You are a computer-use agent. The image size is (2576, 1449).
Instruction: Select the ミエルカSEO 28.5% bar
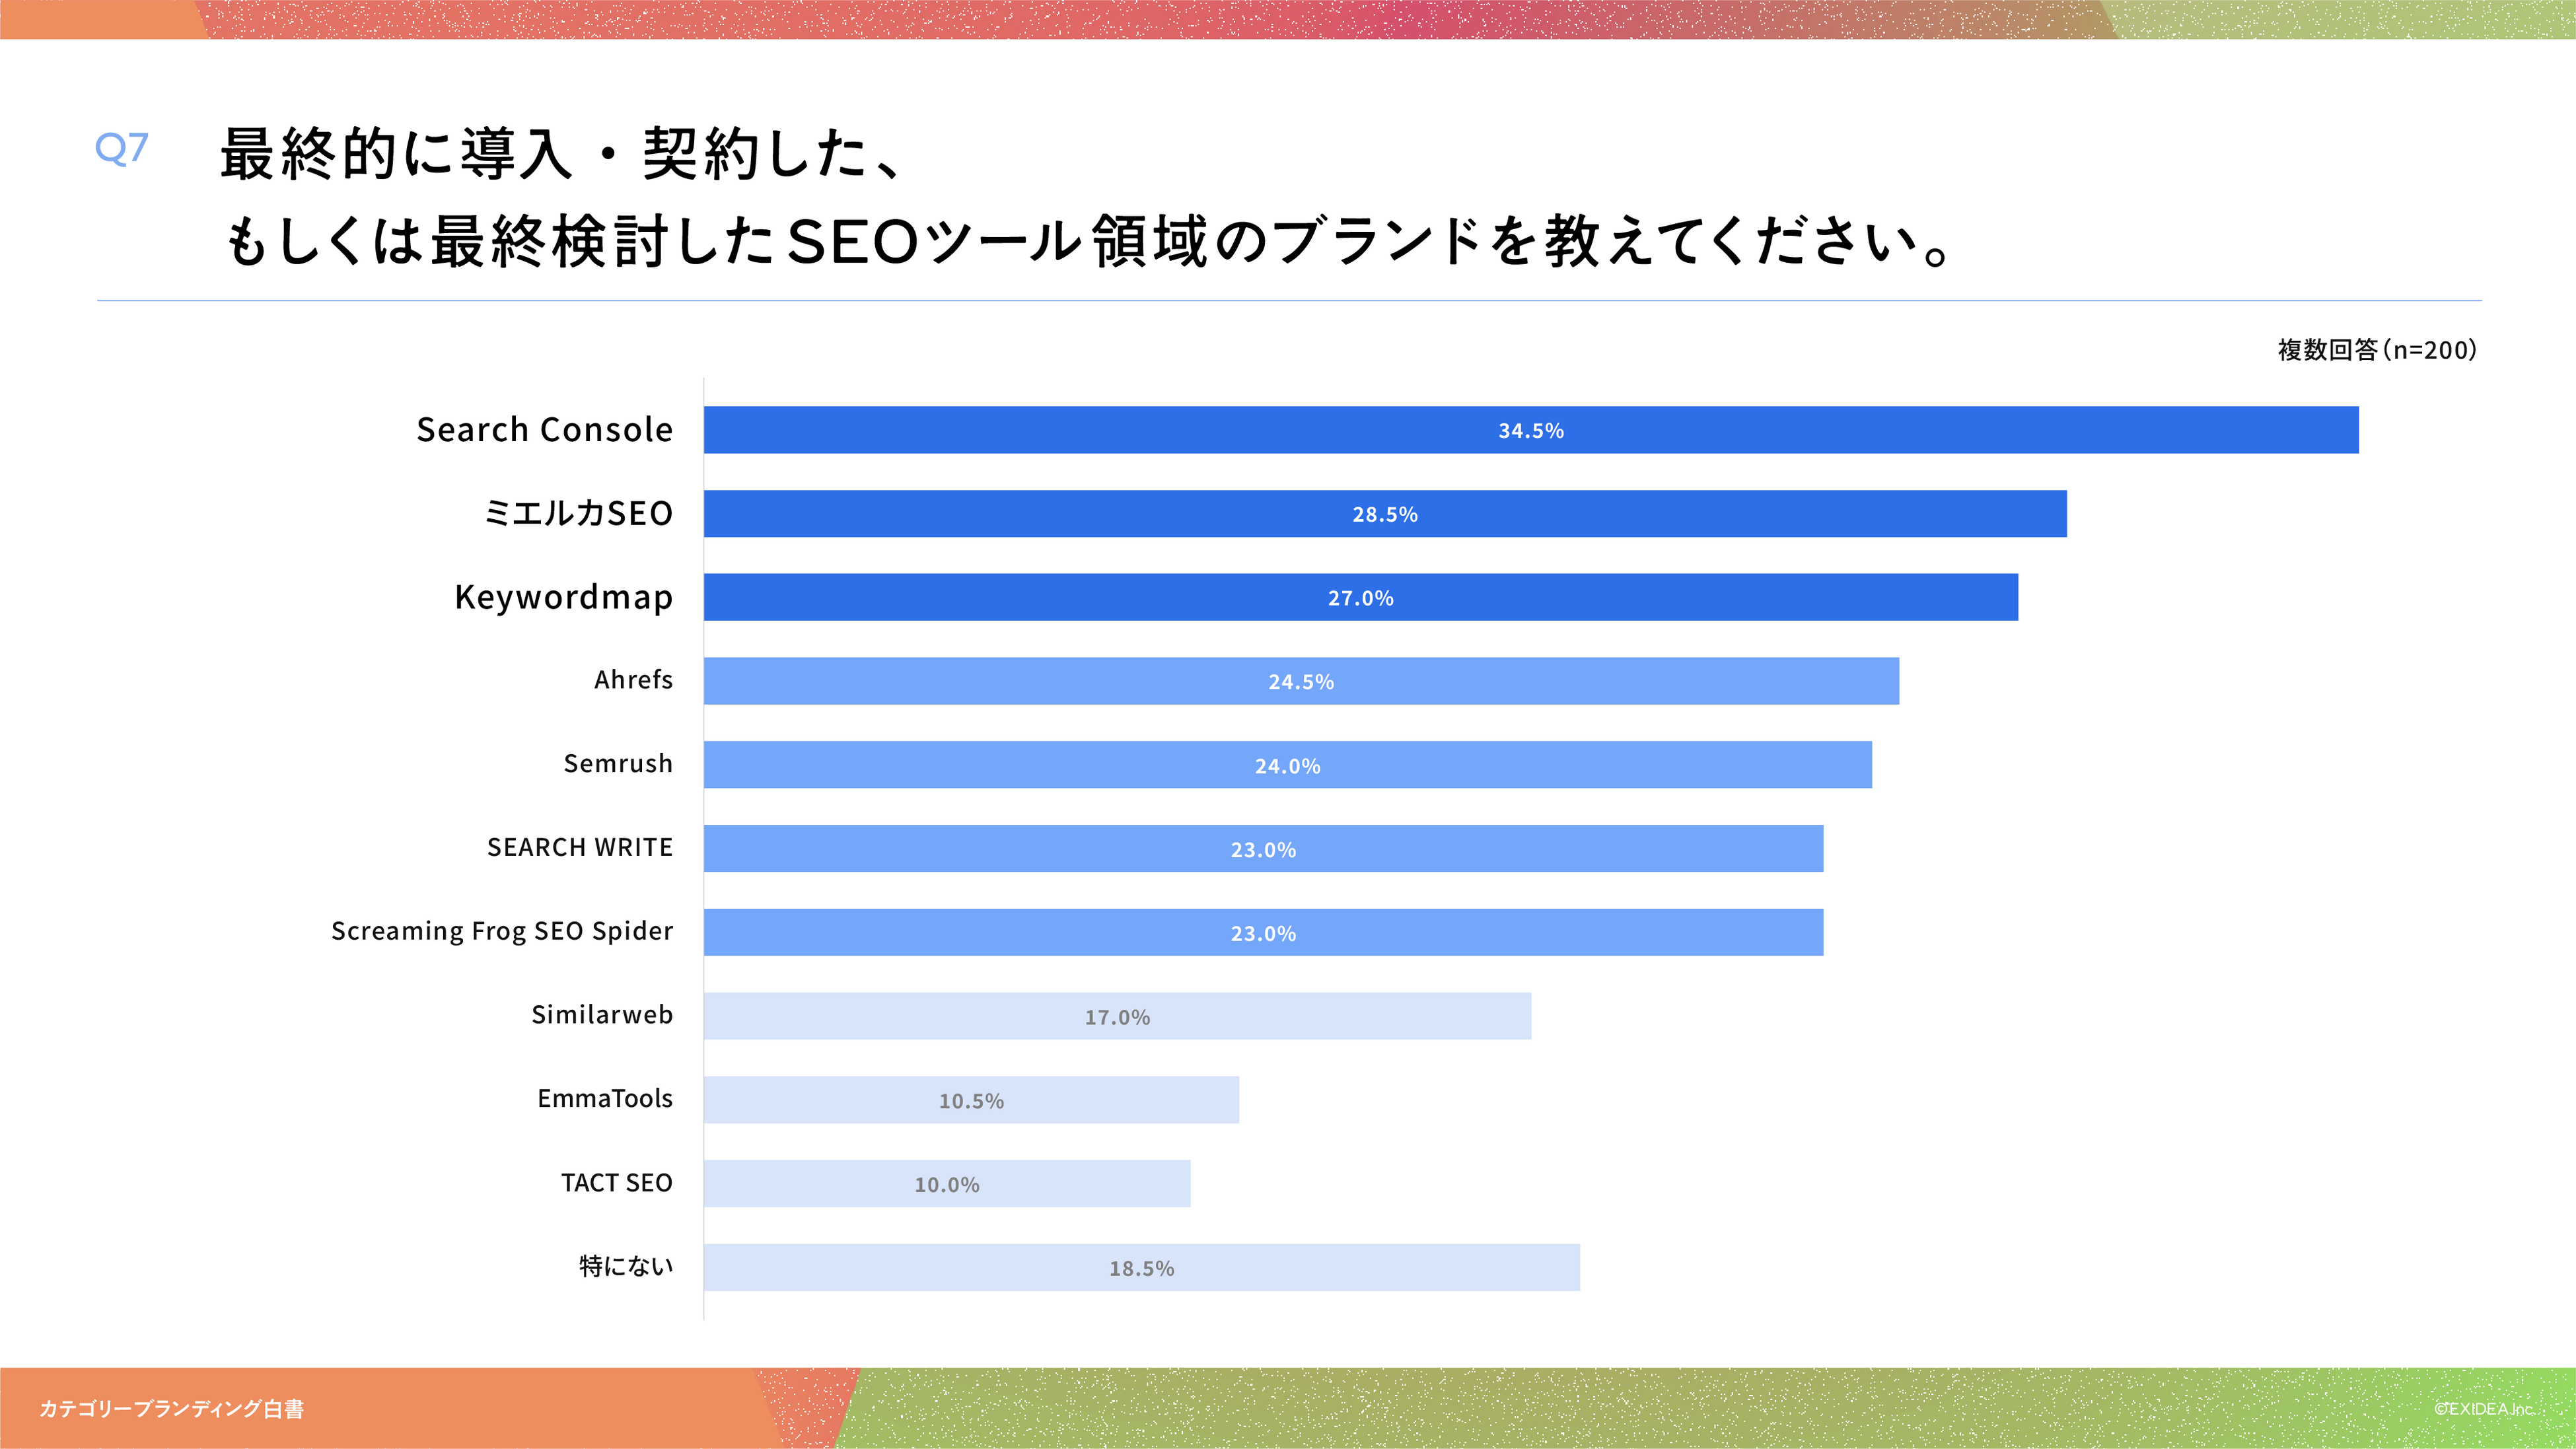coord(1385,514)
